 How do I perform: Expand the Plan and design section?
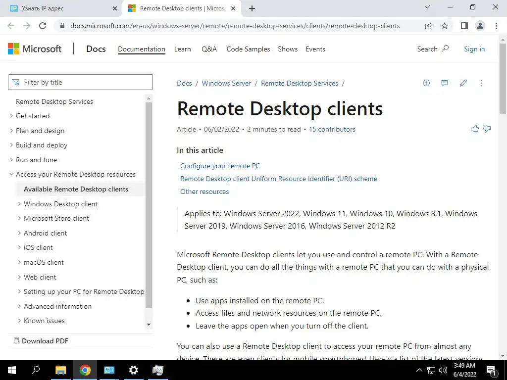click(12, 131)
